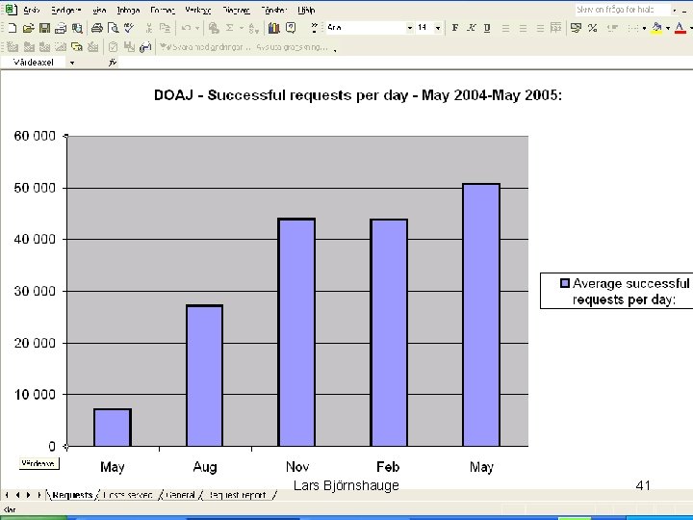Viewport: 693px width, 520px height.
Task: Click the legend series color swatch
Action: [564, 283]
